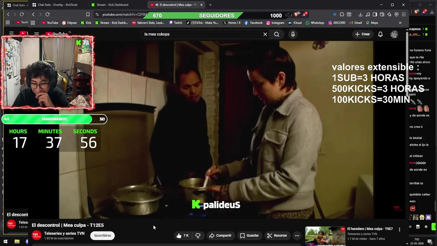Clear the YouTube search text
Viewport: 437px width, 246px height.
tap(265, 34)
